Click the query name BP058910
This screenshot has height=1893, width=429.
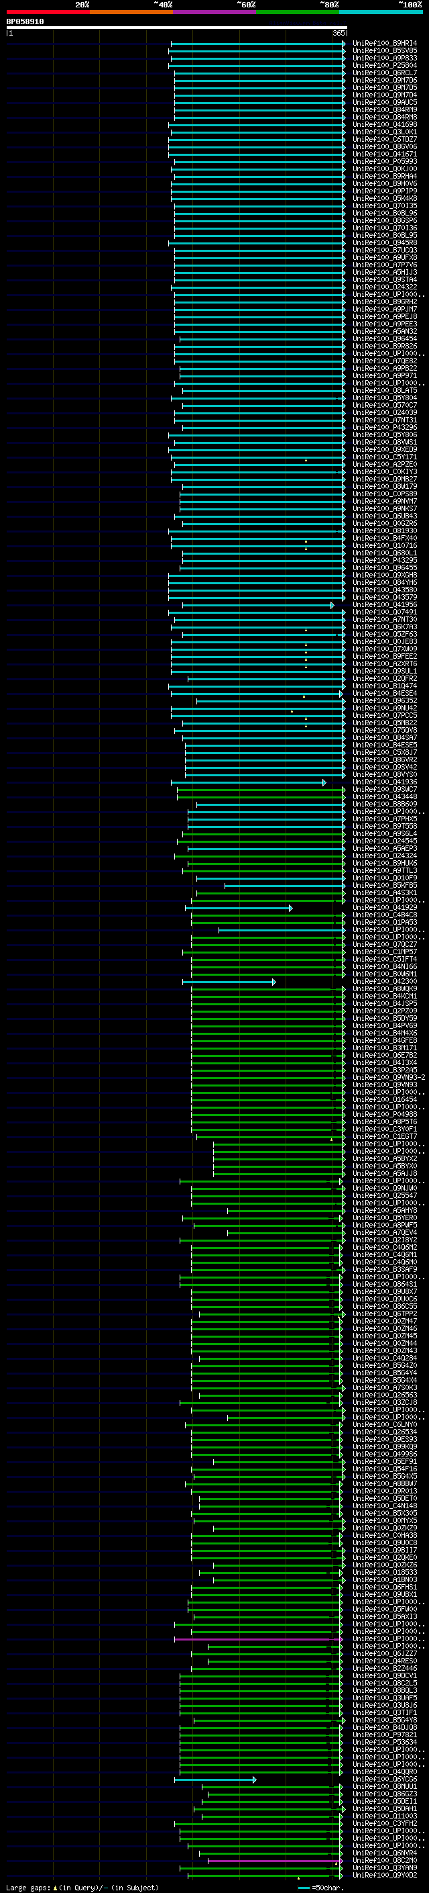(x=25, y=22)
